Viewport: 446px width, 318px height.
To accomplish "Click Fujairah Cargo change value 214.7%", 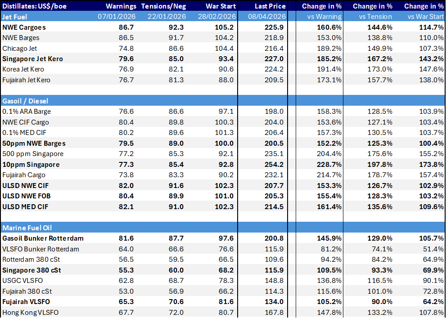I will pos(329,175).
